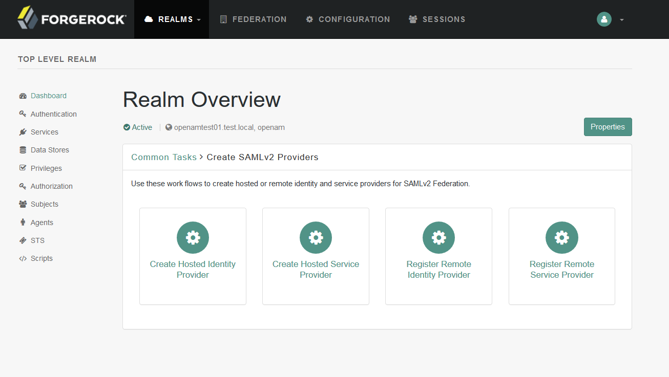Click the STS ticket icon in sidebar
This screenshot has width=669, height=377.
(23, 240)
